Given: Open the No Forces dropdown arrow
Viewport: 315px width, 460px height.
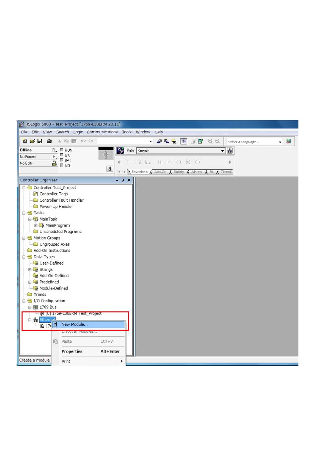Looking at the screenshot, I should pos(54,157).
